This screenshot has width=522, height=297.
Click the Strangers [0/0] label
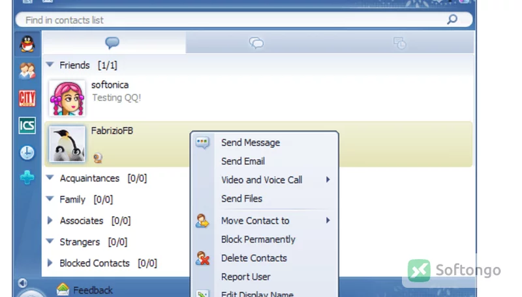coord(93,242)
